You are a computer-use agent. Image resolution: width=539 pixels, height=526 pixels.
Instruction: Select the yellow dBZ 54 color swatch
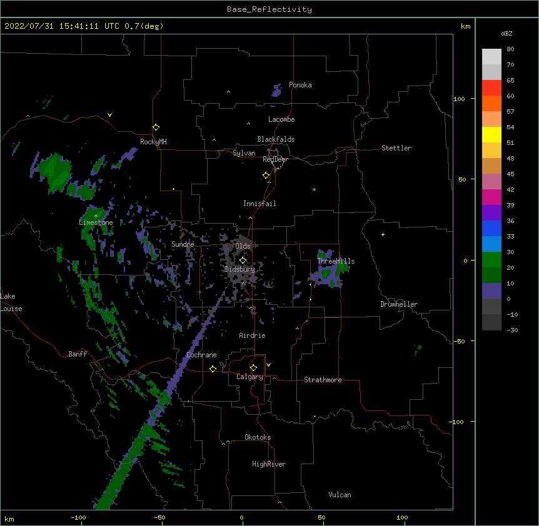[491, 134]
